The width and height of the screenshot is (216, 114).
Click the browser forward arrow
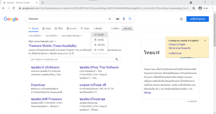(9, 8)
